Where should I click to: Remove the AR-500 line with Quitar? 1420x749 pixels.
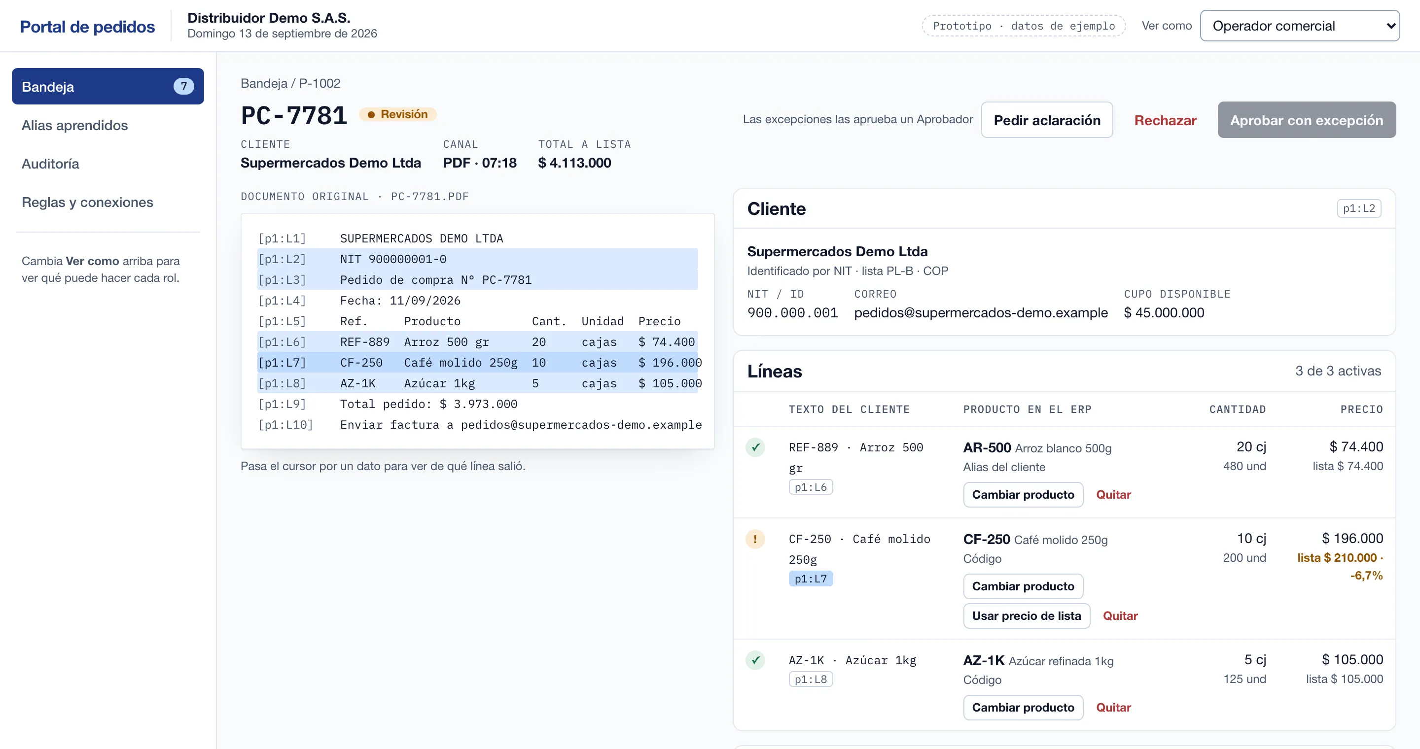1113,495
